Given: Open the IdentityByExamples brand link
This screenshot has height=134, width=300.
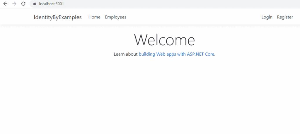Looking at the screenshot, I should click(x=57, y=17).
